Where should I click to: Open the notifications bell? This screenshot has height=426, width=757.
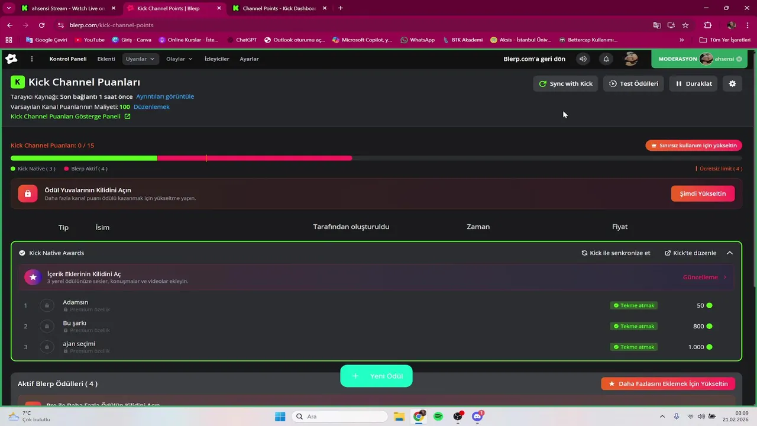click(x=606, y=59)
